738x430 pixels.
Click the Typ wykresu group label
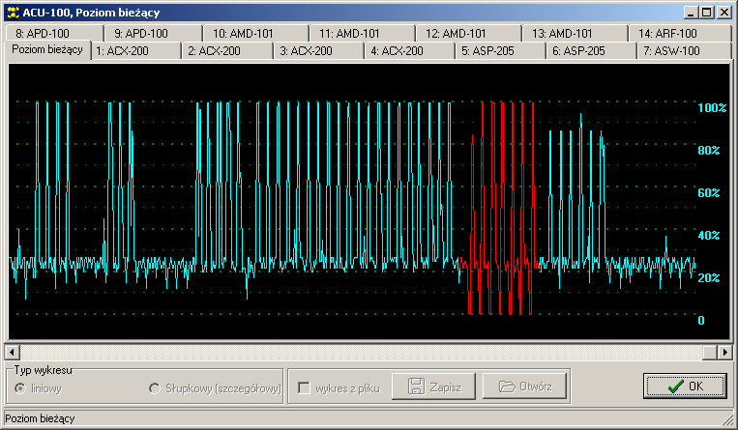coord(43,370)
